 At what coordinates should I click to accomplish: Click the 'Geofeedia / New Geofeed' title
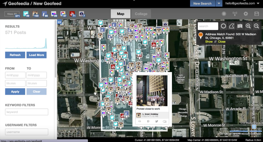pyautogui.click(x=35, y=3)
